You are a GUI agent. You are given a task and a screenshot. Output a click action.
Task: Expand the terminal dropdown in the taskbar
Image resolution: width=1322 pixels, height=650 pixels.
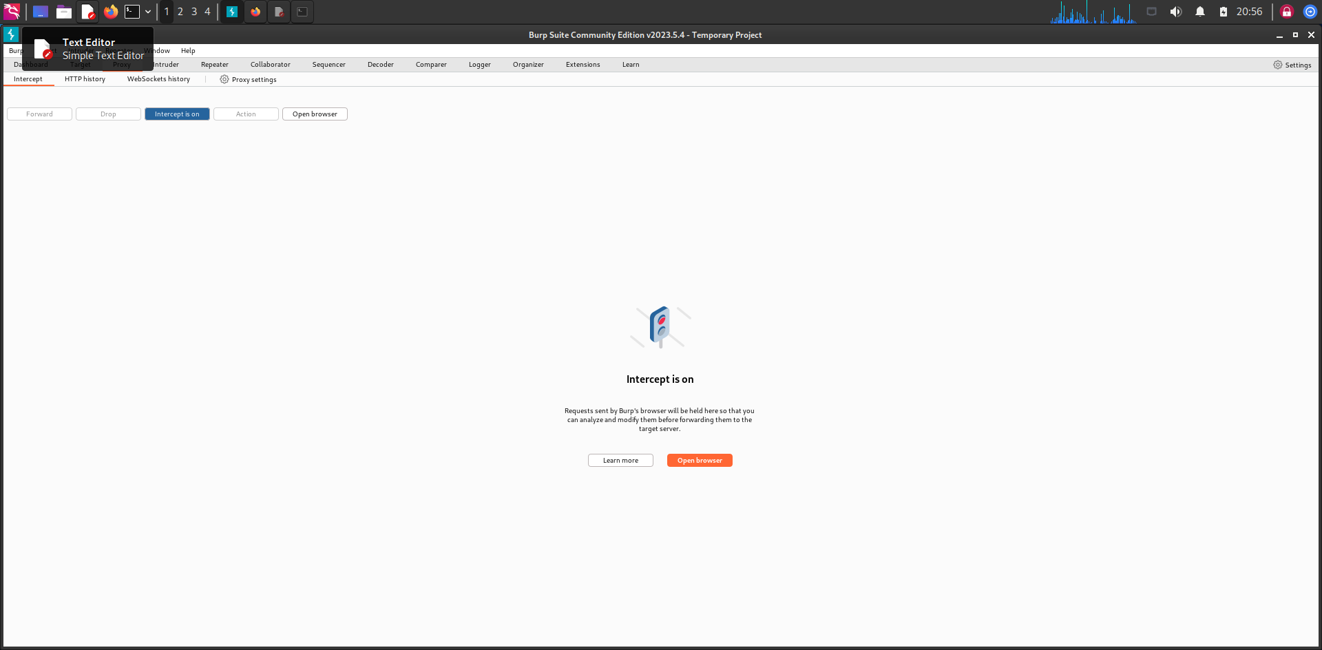pyautogui.click(x=147, y=12)
